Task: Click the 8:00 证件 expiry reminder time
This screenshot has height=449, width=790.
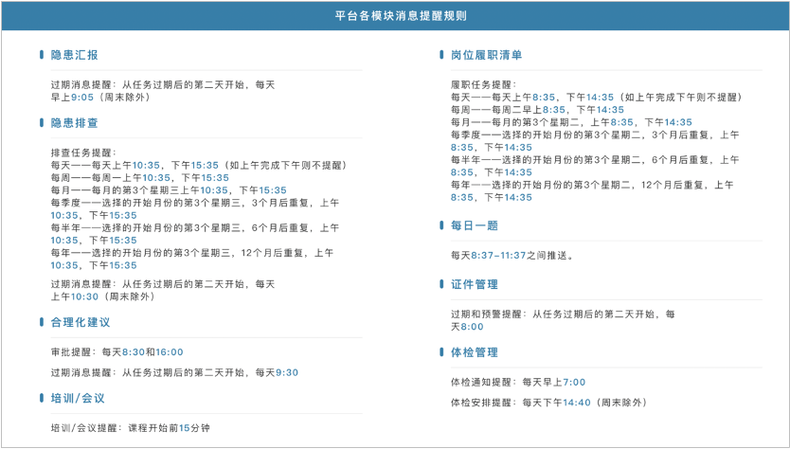Action: point(472,327)
